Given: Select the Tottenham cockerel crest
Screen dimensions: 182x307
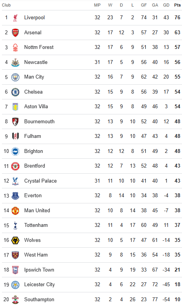Looking at the screenshot, I should click(15, 225).
